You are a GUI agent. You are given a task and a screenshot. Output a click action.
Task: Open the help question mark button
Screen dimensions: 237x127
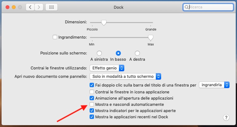click(226, 117)
